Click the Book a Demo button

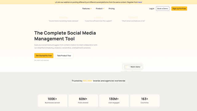[163, 9]
